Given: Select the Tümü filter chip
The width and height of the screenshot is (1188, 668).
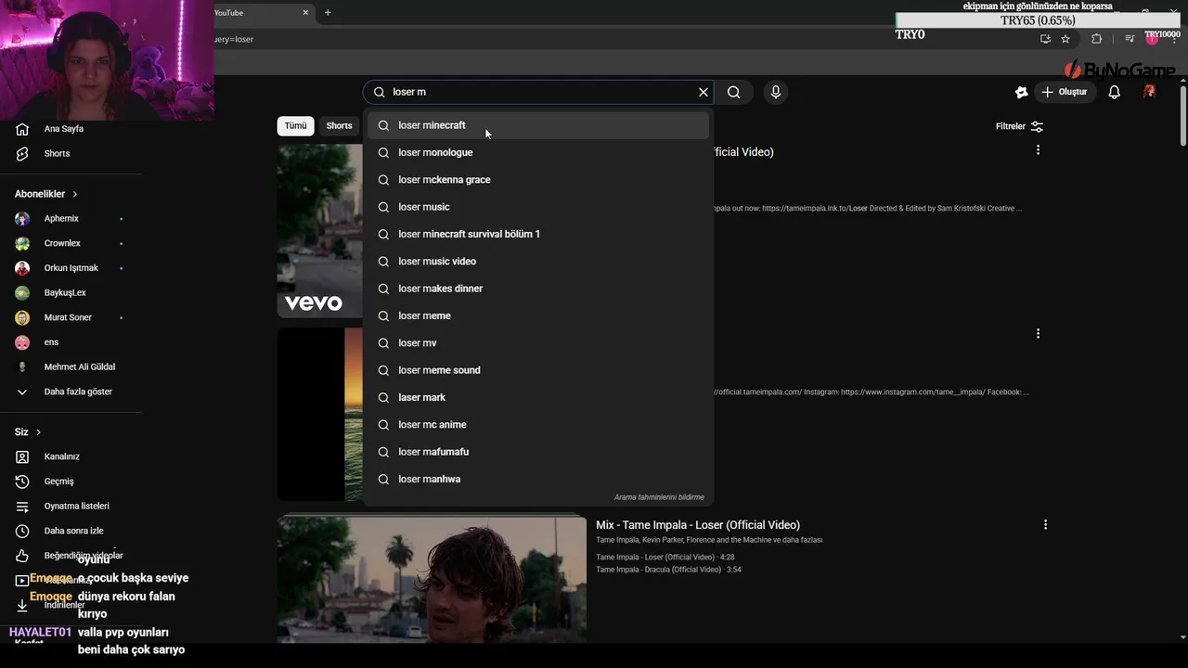Looking at the screenshot, I should click(x=295, y=126).
